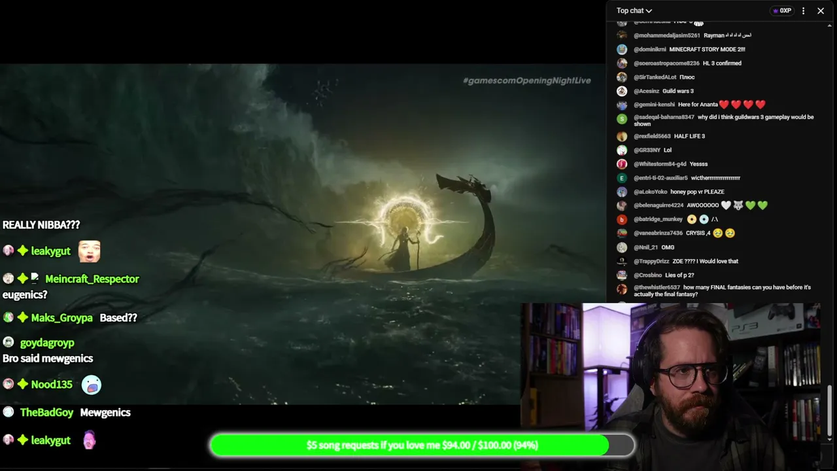Viewport: 837px width, 471px height.
Task: Click the 'E' avatar of @entri-ti-02-auxiliar5
Action: pos(622,178)
